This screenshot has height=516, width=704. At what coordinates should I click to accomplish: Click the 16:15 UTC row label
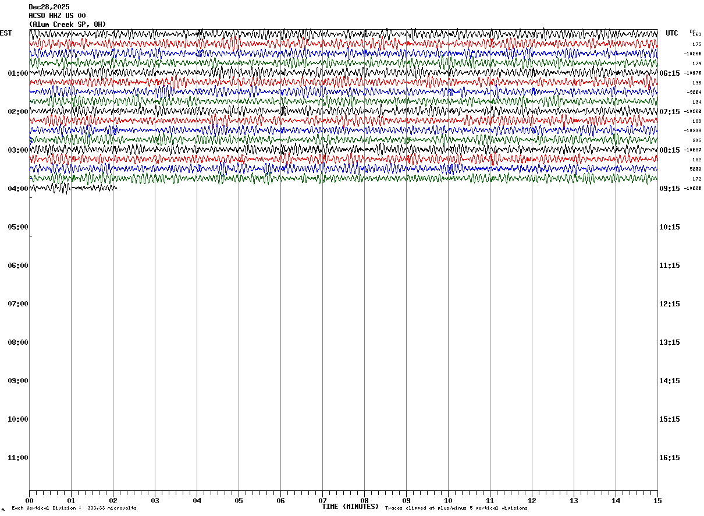[670, 458]
